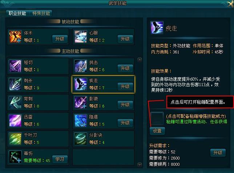Click 升级 in the upgrade requirements panel
234x173 pixels.
tap(218, 153)
